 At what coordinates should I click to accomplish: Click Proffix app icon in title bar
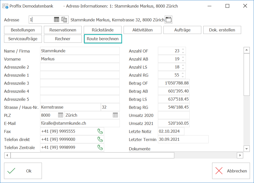tap(5, 6)
